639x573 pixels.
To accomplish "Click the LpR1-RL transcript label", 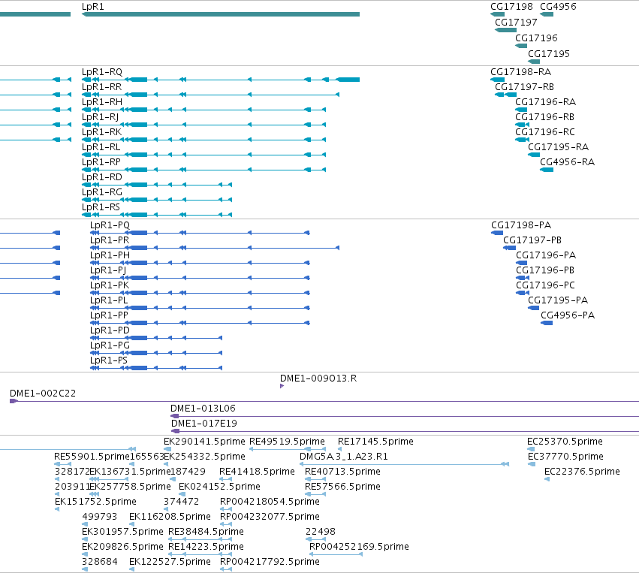I will click(x=101, y=147).
